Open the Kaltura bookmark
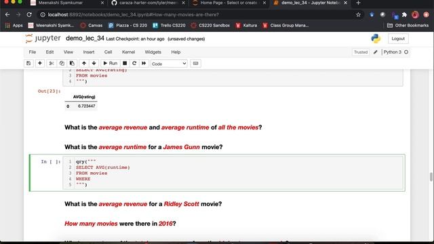Screen dimensions: 434x244 click(x=246, y=26)
